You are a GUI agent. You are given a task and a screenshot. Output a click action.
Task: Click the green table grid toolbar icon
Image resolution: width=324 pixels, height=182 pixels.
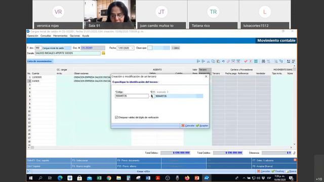256,61
